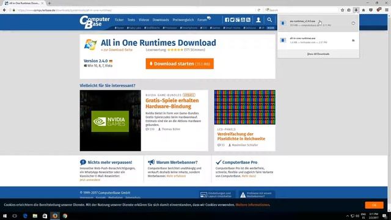Open Chrome from the taskbar
The image size is (391, 220).
[65, 216]
